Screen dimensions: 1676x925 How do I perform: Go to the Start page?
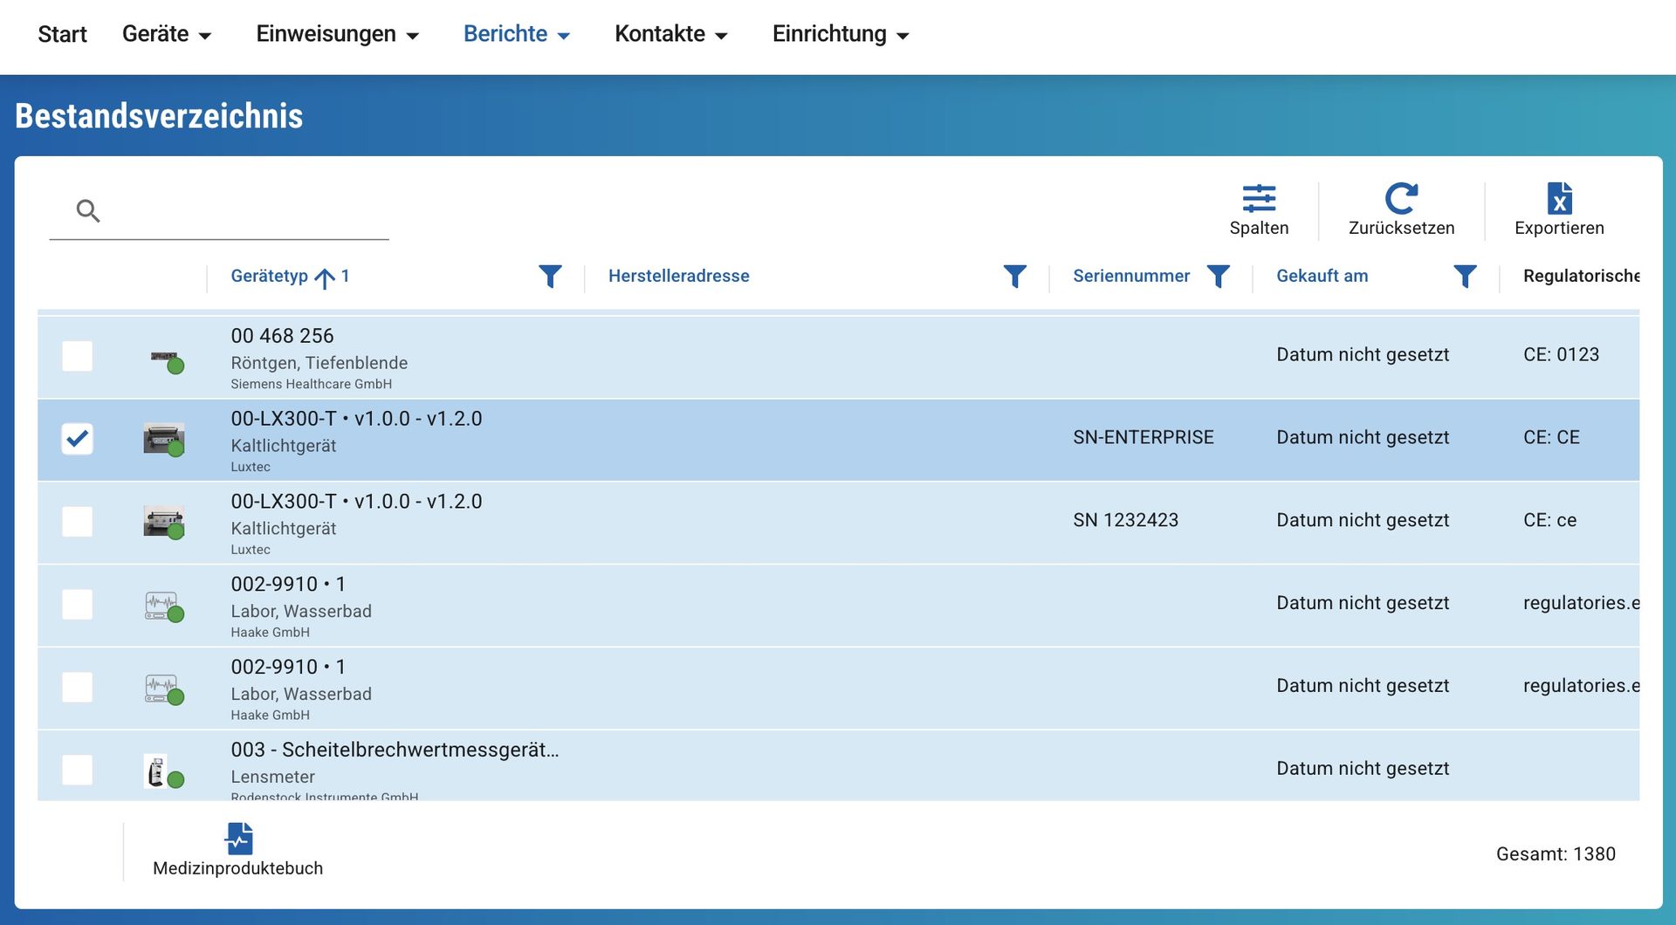(62, 34)
